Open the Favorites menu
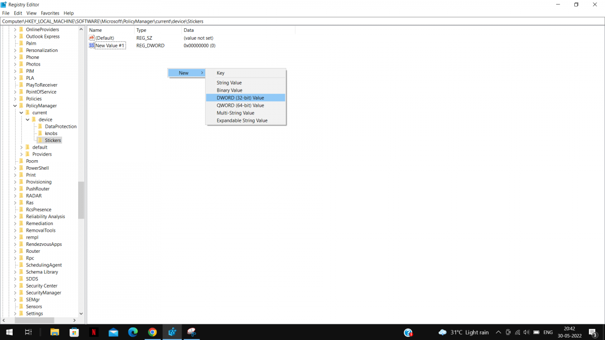Screen dimensions: 605x340 coord(49,13)
